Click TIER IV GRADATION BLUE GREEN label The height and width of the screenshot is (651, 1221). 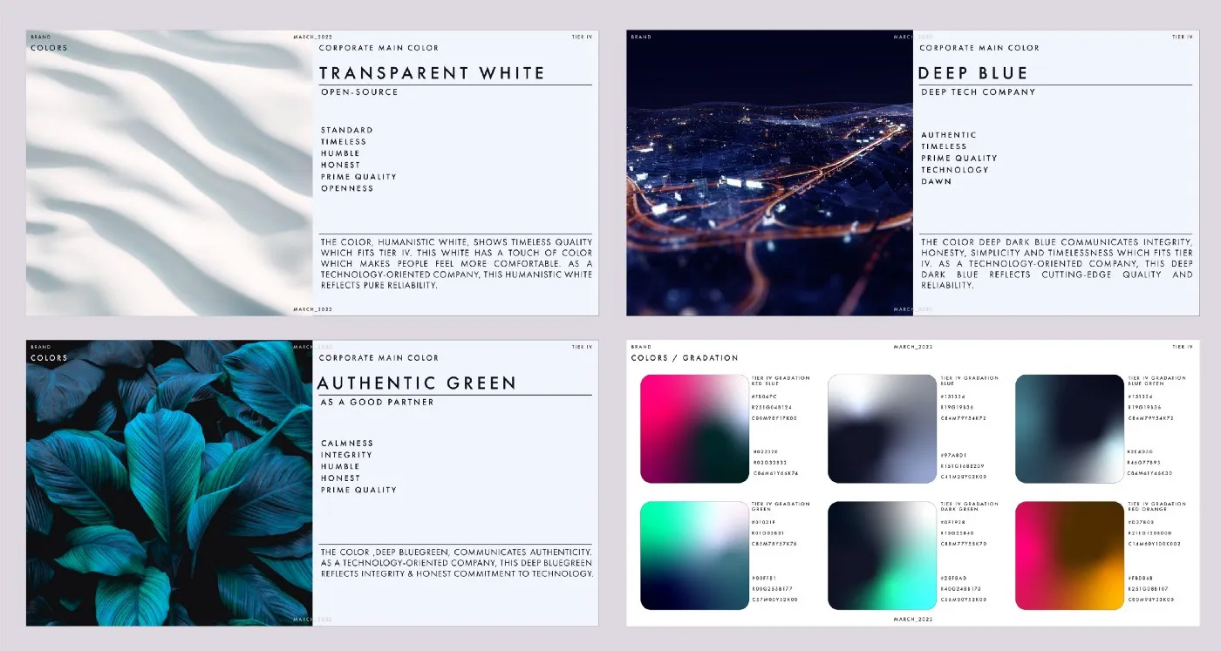(x=1157, y=381)
